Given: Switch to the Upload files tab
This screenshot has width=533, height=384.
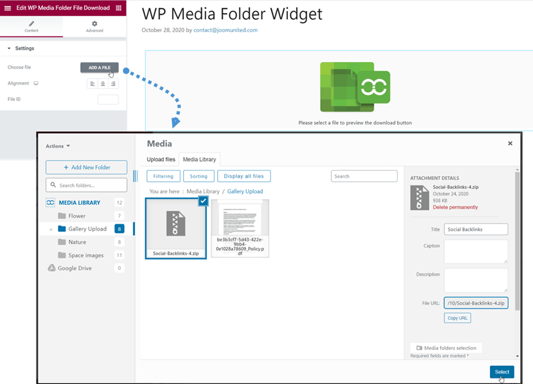Looking at the screenshot, I should [x=161, y=159].
